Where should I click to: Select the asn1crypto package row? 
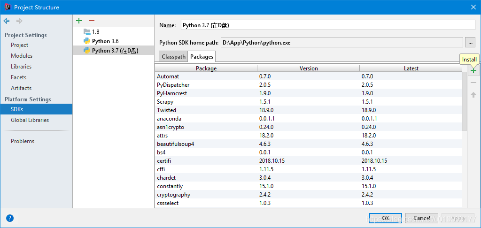coord(308,127)
